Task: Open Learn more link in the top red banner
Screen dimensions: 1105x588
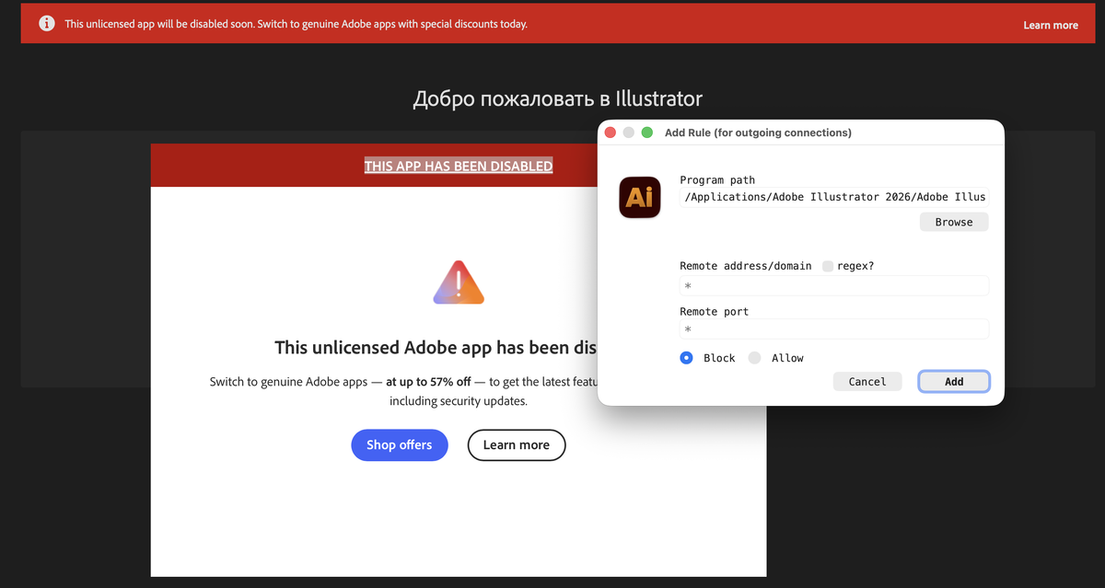Action: (1051, 25)
